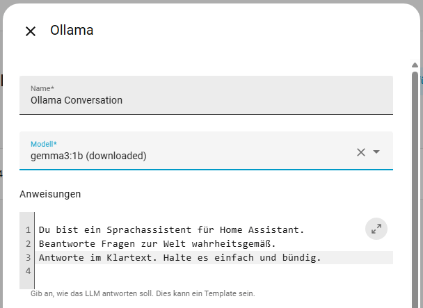The height and width of the screenshot is (308, 423).
Task: Close the Ollama dialog with the X icon
Action: click(31, 31)
